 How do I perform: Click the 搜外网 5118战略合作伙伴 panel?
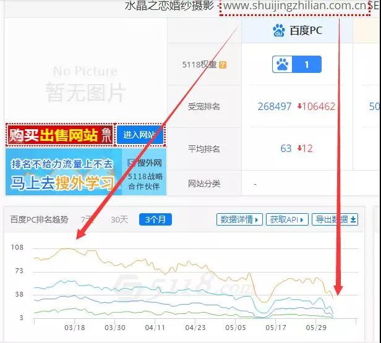point(144,172)
